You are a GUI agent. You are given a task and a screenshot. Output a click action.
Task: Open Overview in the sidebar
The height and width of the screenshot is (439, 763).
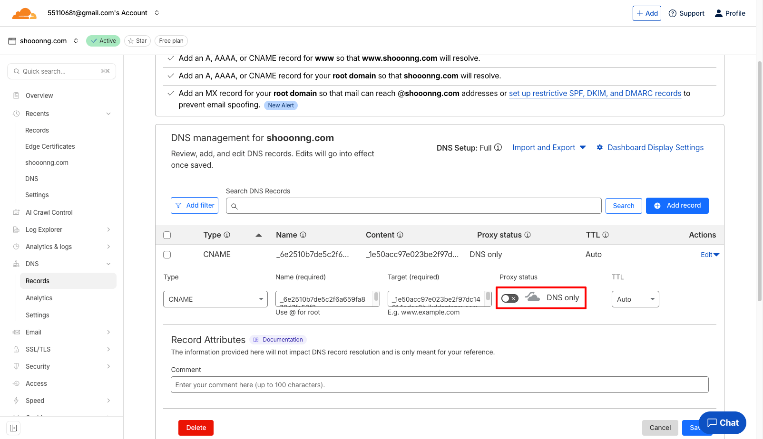tap(39, 95)
